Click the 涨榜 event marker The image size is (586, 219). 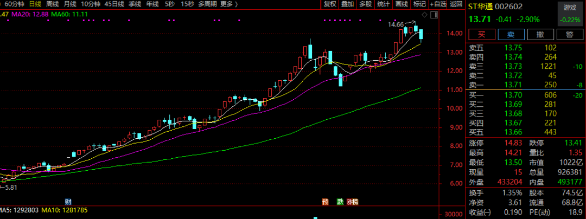click(352, 202)
